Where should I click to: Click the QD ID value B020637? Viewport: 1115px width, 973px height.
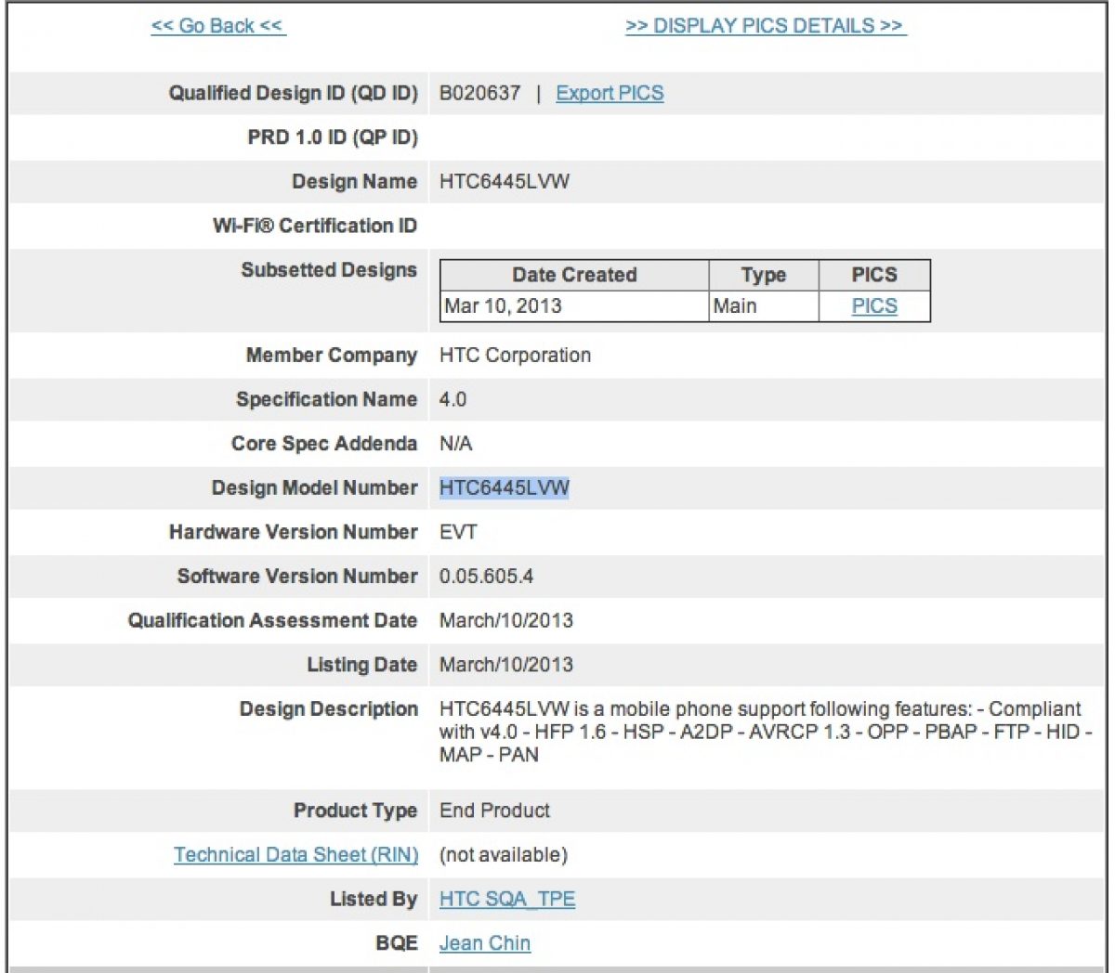click(x=479, y=94)
